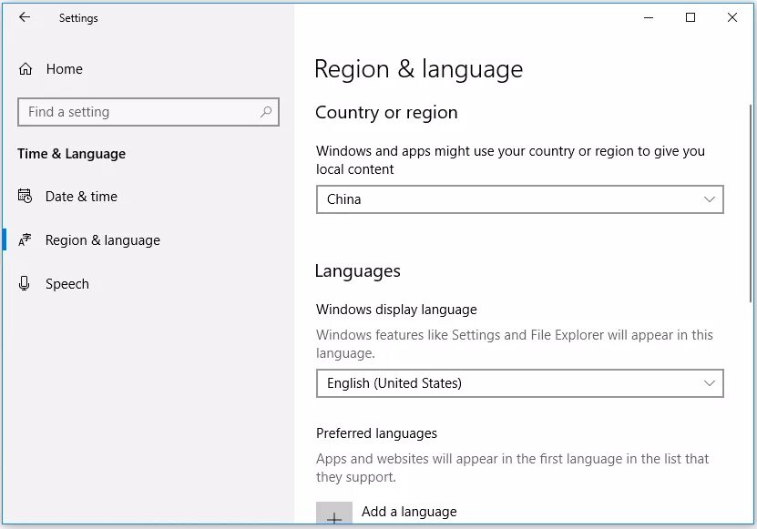757x529 pixels.
Task: Click the Preferred languages label
Action: point(376,433)
